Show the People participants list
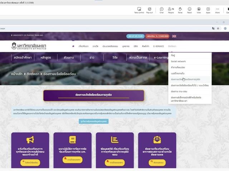Screen dimensions: 229x171 pyautogui.click(x=171, y=10)
